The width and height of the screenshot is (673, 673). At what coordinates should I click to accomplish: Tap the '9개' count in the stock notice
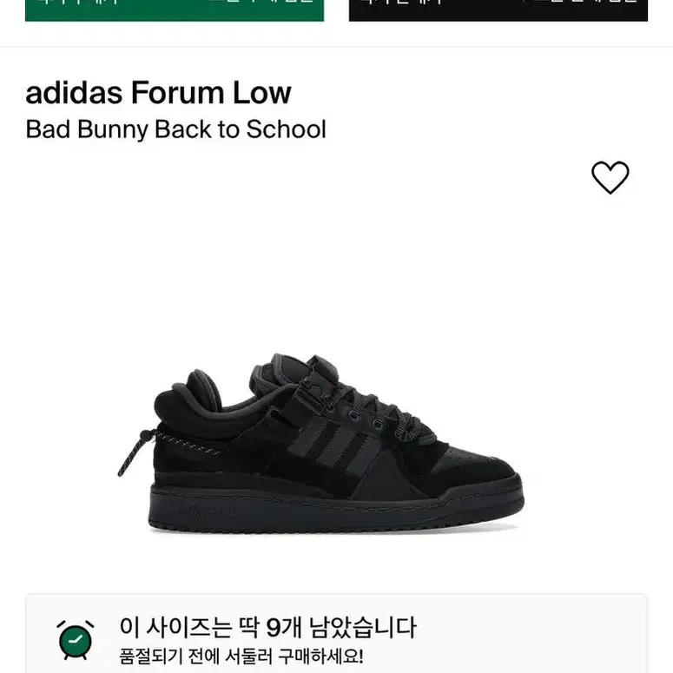pyautogui.click(x=284, y=628)
